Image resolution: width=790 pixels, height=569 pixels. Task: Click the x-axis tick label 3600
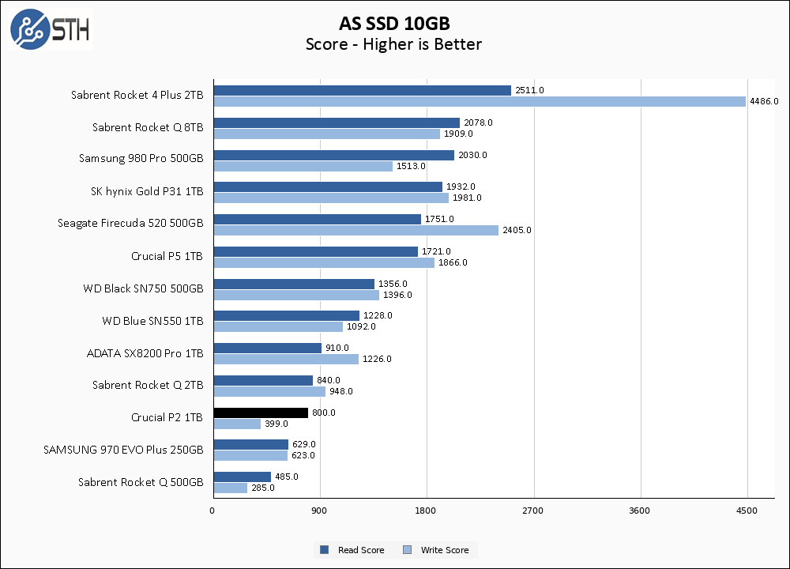639,511
